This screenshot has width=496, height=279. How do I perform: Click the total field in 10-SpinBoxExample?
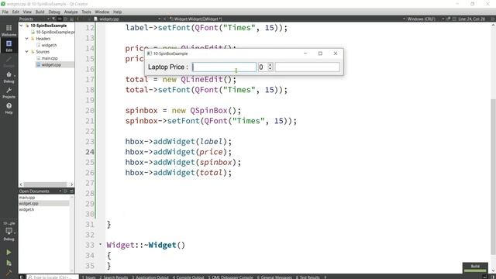(308, 67)
